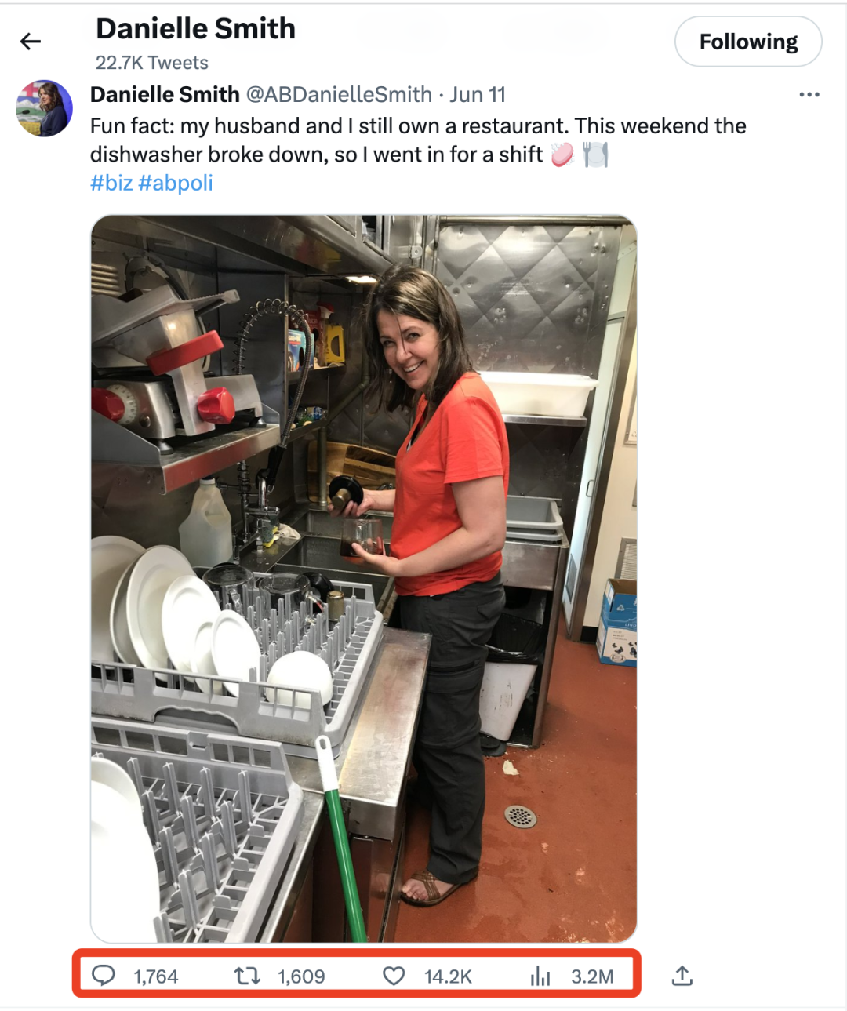Screen dimensions: 847x1011
Task: Open the #abpoli hashtag link
Action: click(176, 183)
